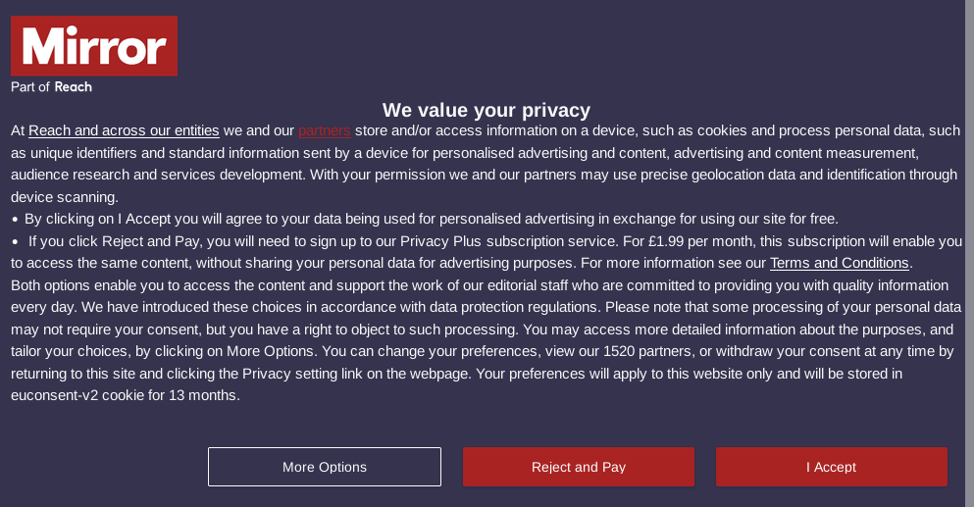Open the red partners link
This screenshot has height=507, width=974.
(325, 130)
